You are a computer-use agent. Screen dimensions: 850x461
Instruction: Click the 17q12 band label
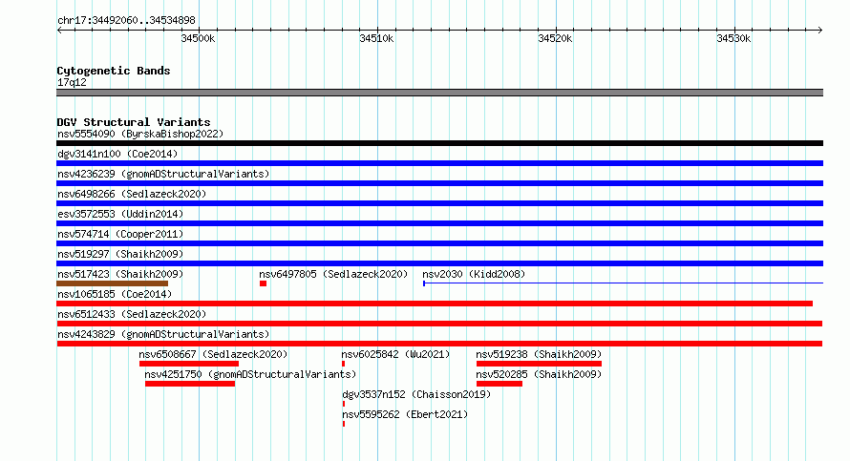(72, 82)
